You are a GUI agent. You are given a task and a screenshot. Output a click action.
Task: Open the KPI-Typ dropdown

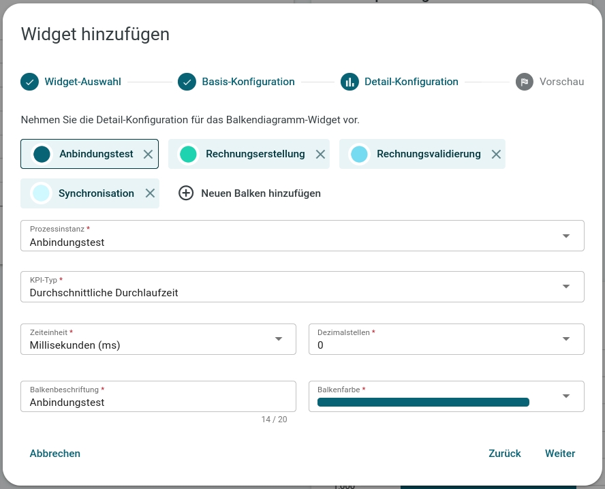click(302, 287)
